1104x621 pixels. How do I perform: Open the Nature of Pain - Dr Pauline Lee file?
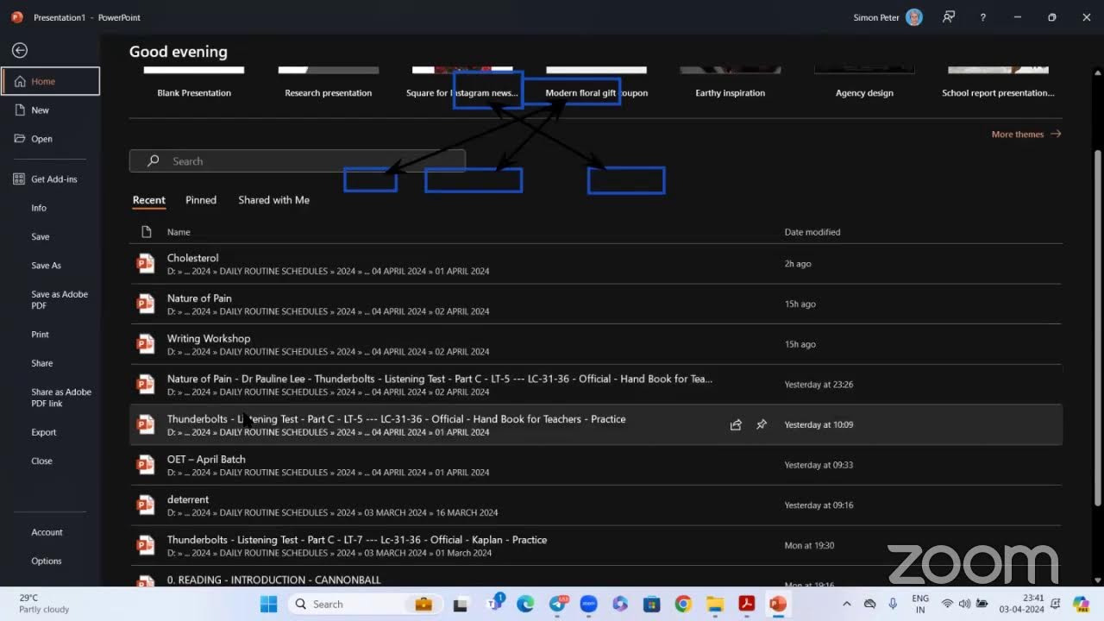[595, 385]
